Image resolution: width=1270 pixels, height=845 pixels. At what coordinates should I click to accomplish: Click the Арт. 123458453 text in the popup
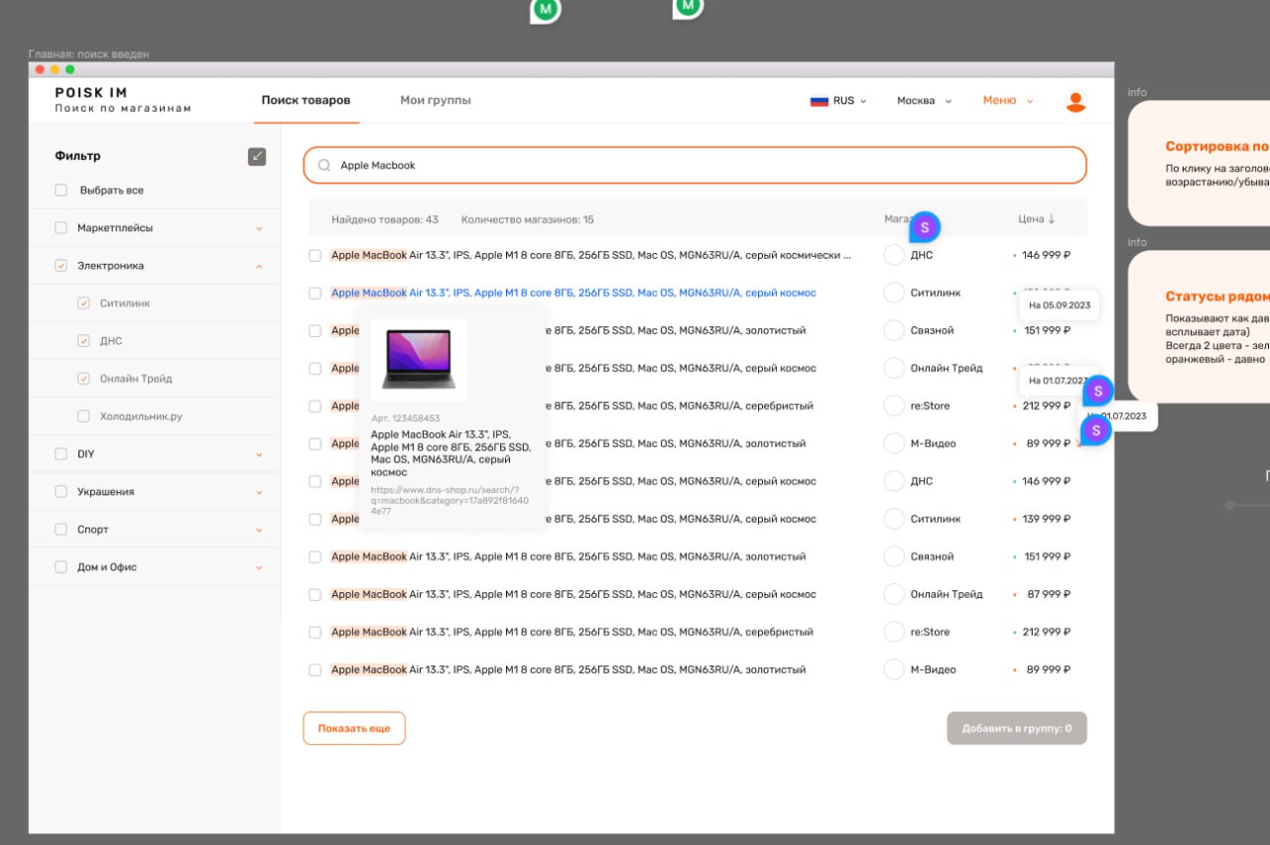pyautogui.click(x=406, y=419)
